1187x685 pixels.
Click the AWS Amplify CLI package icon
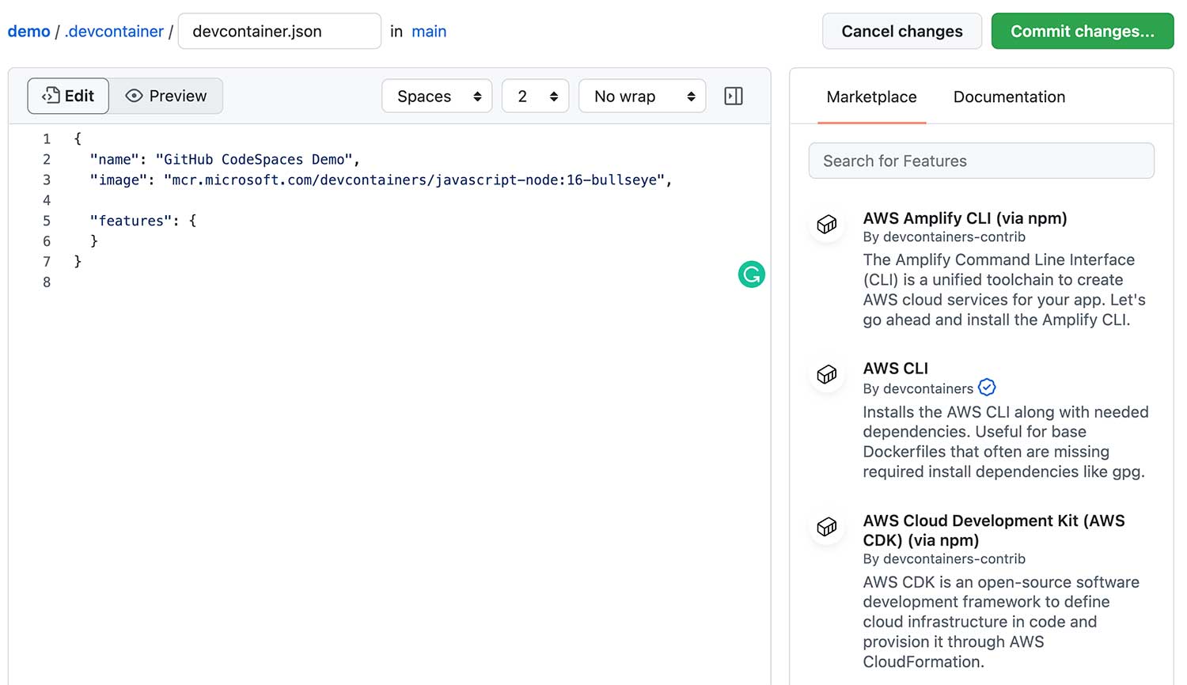(x=827, y=225)
